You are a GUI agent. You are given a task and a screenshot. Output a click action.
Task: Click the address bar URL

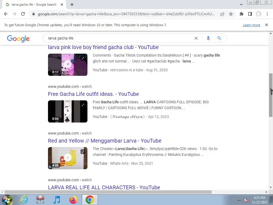(126, 14)
